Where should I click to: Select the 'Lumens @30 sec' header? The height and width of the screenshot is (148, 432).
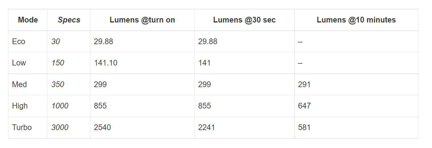click(x=244, y=20)
